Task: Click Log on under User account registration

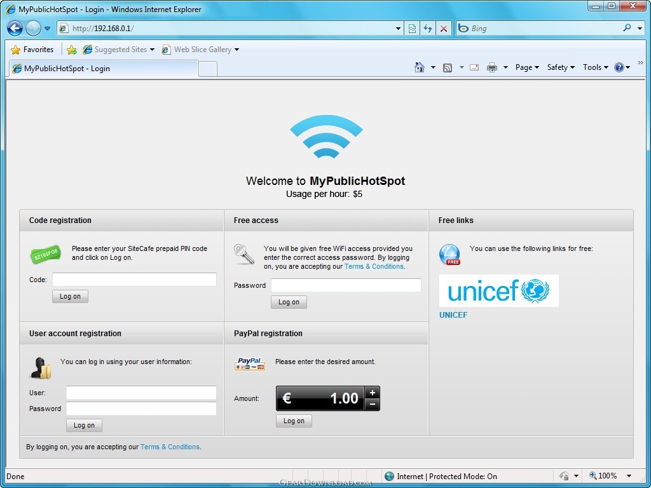Action: [85, 425]
